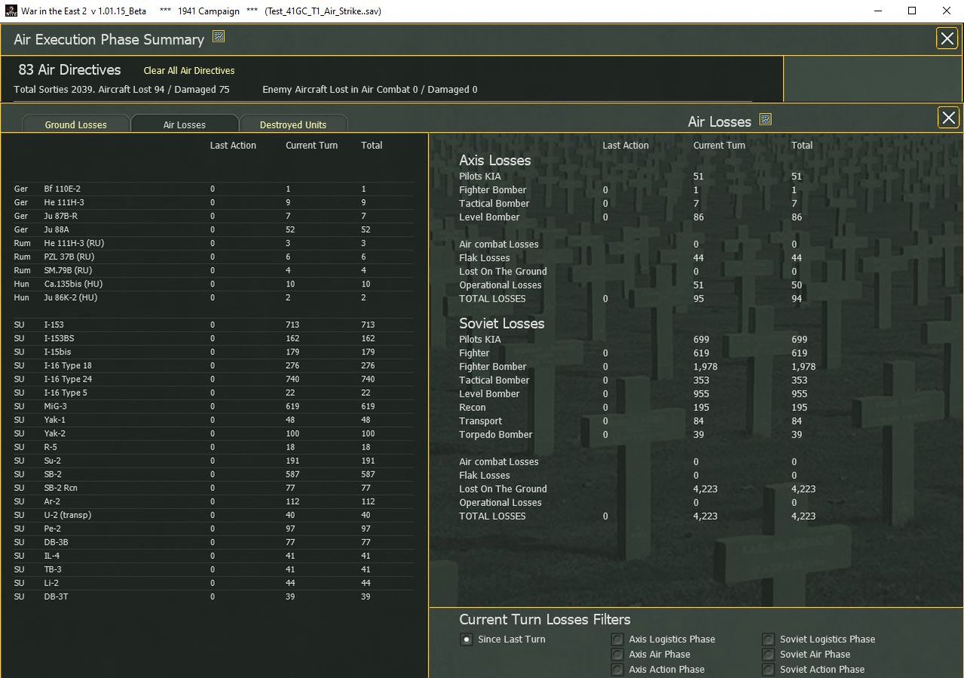964x678 pixels.
Task: Click the Ju 86K-2 (HU) row
Action: (213, 298)
